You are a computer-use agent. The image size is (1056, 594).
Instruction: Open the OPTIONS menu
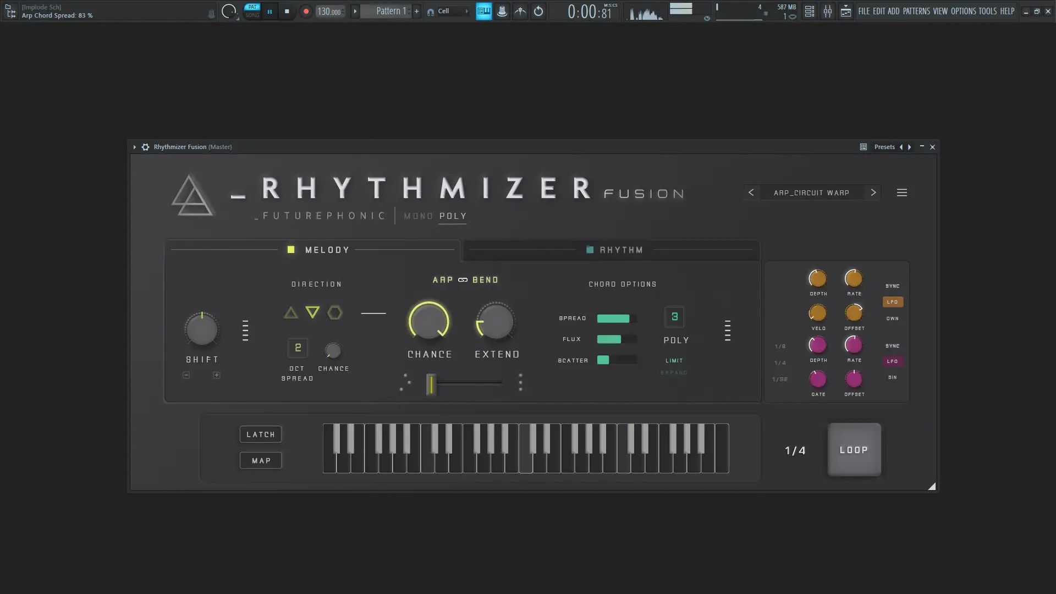(963, 11)
